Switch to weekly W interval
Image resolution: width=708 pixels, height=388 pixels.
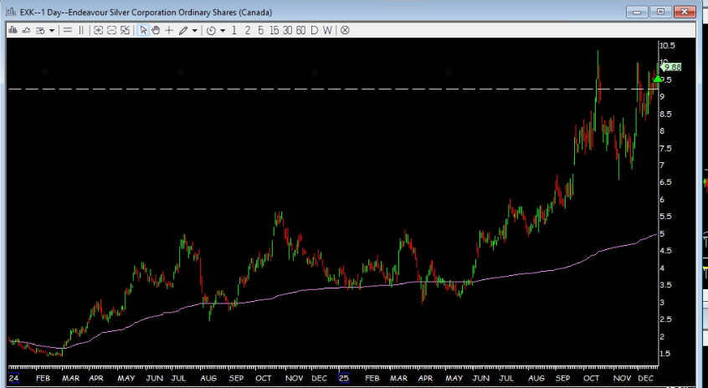click(327, 30)
